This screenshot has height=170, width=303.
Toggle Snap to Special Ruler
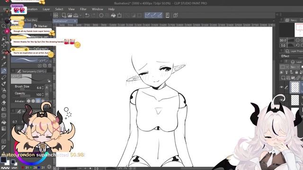point(153,16)
